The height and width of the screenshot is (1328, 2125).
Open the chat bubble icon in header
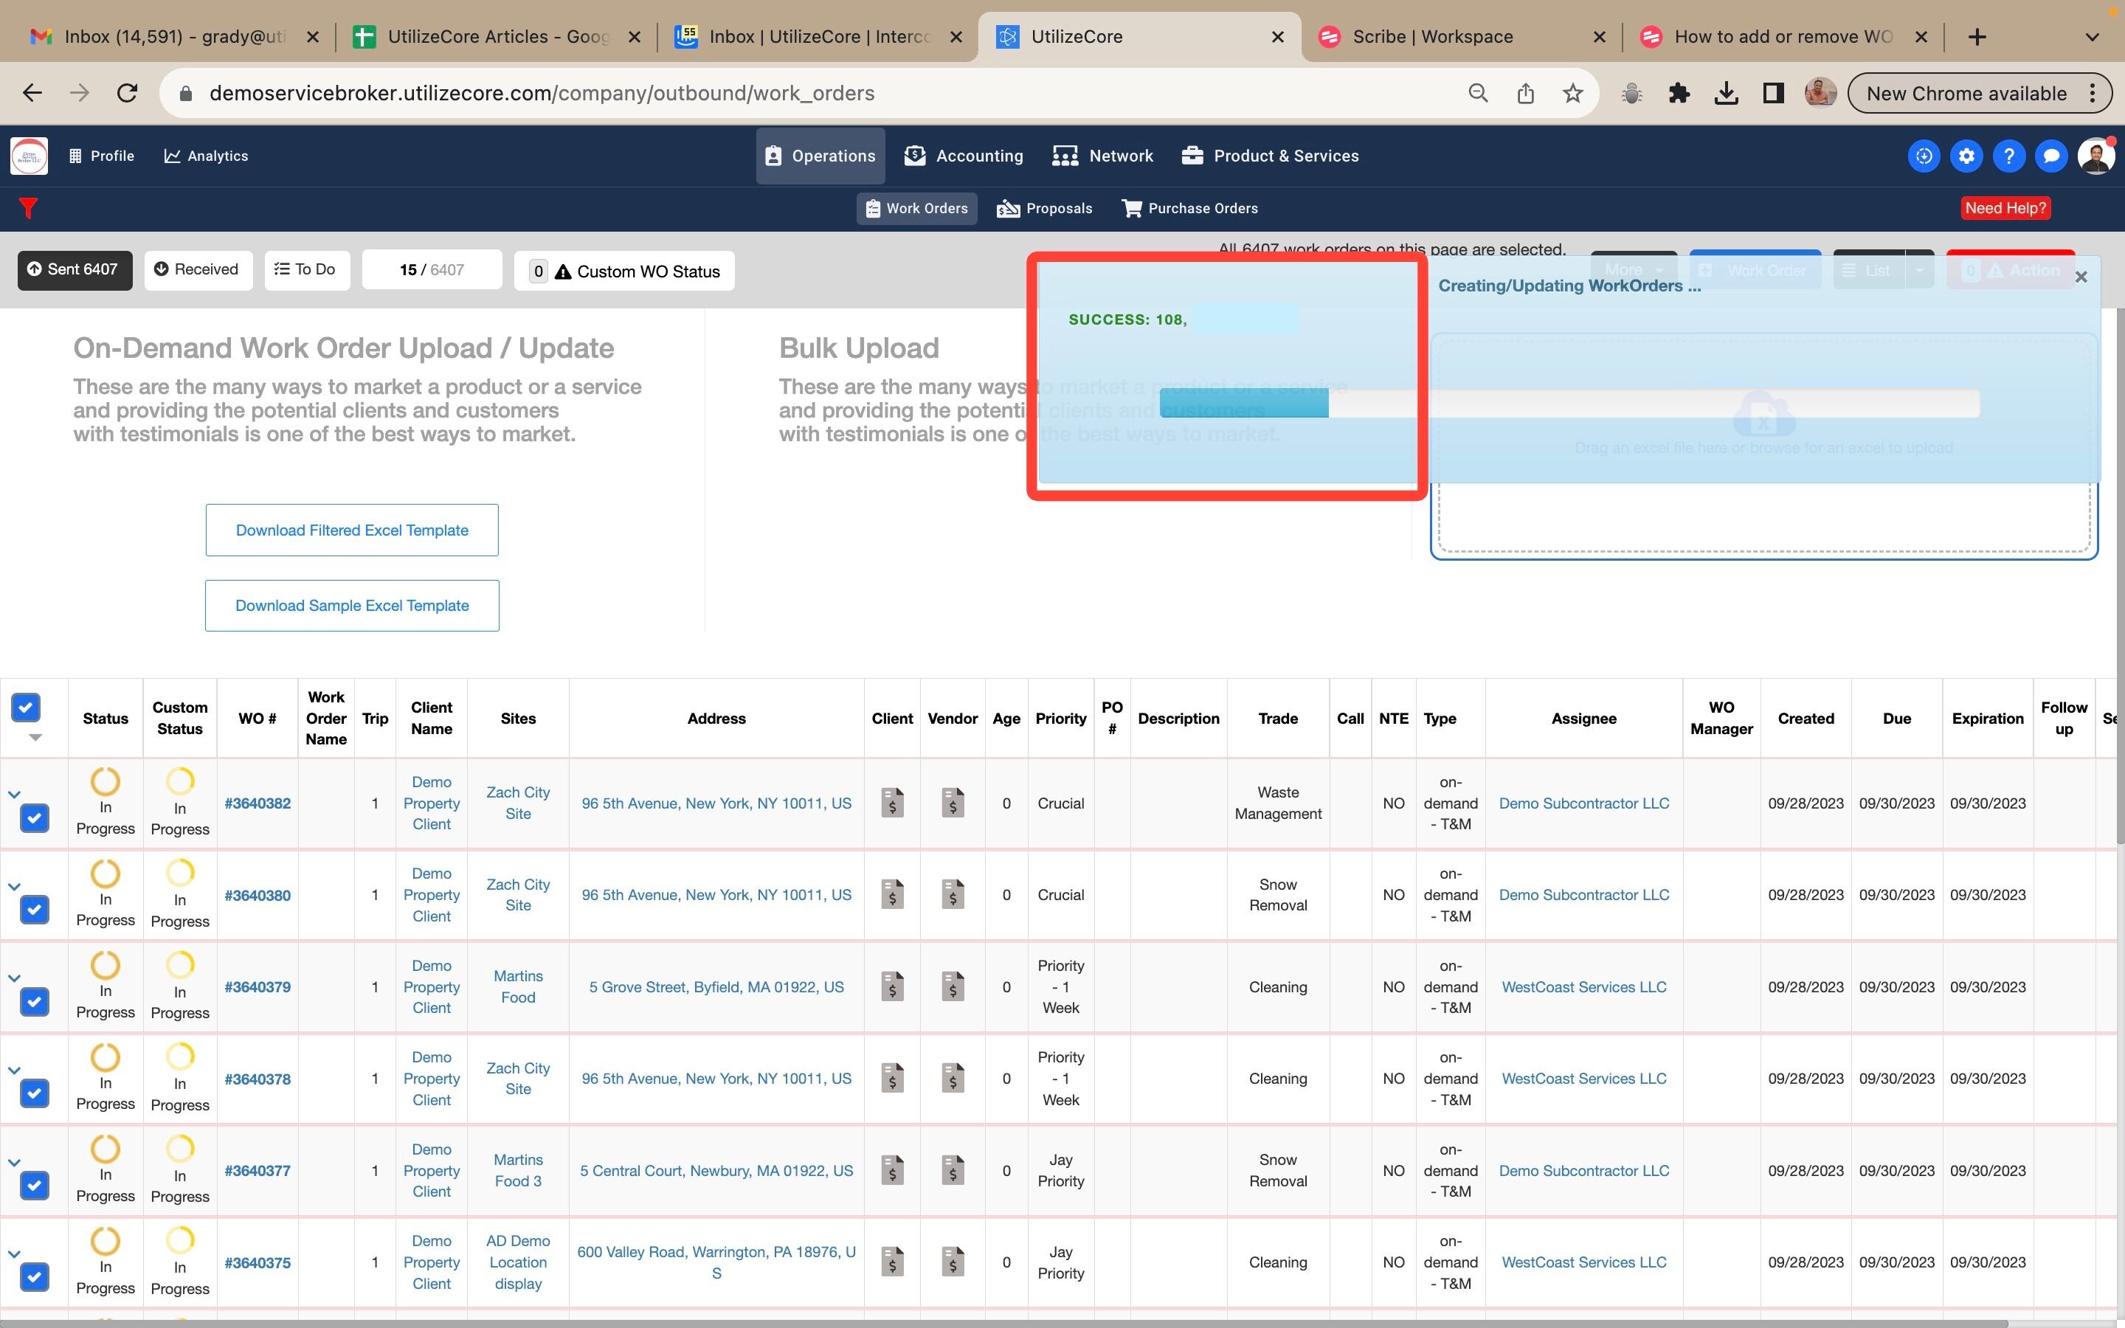(x=2051, y=156)
